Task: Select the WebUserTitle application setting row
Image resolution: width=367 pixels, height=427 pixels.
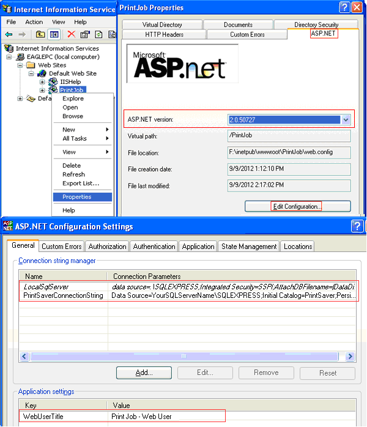Action: point(188,417)
